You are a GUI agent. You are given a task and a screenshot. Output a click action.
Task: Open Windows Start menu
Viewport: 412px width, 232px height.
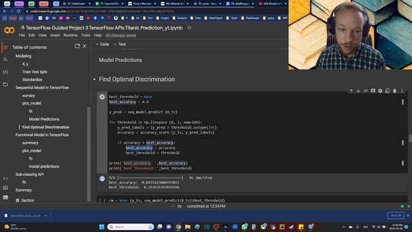(x=102, y=227)
